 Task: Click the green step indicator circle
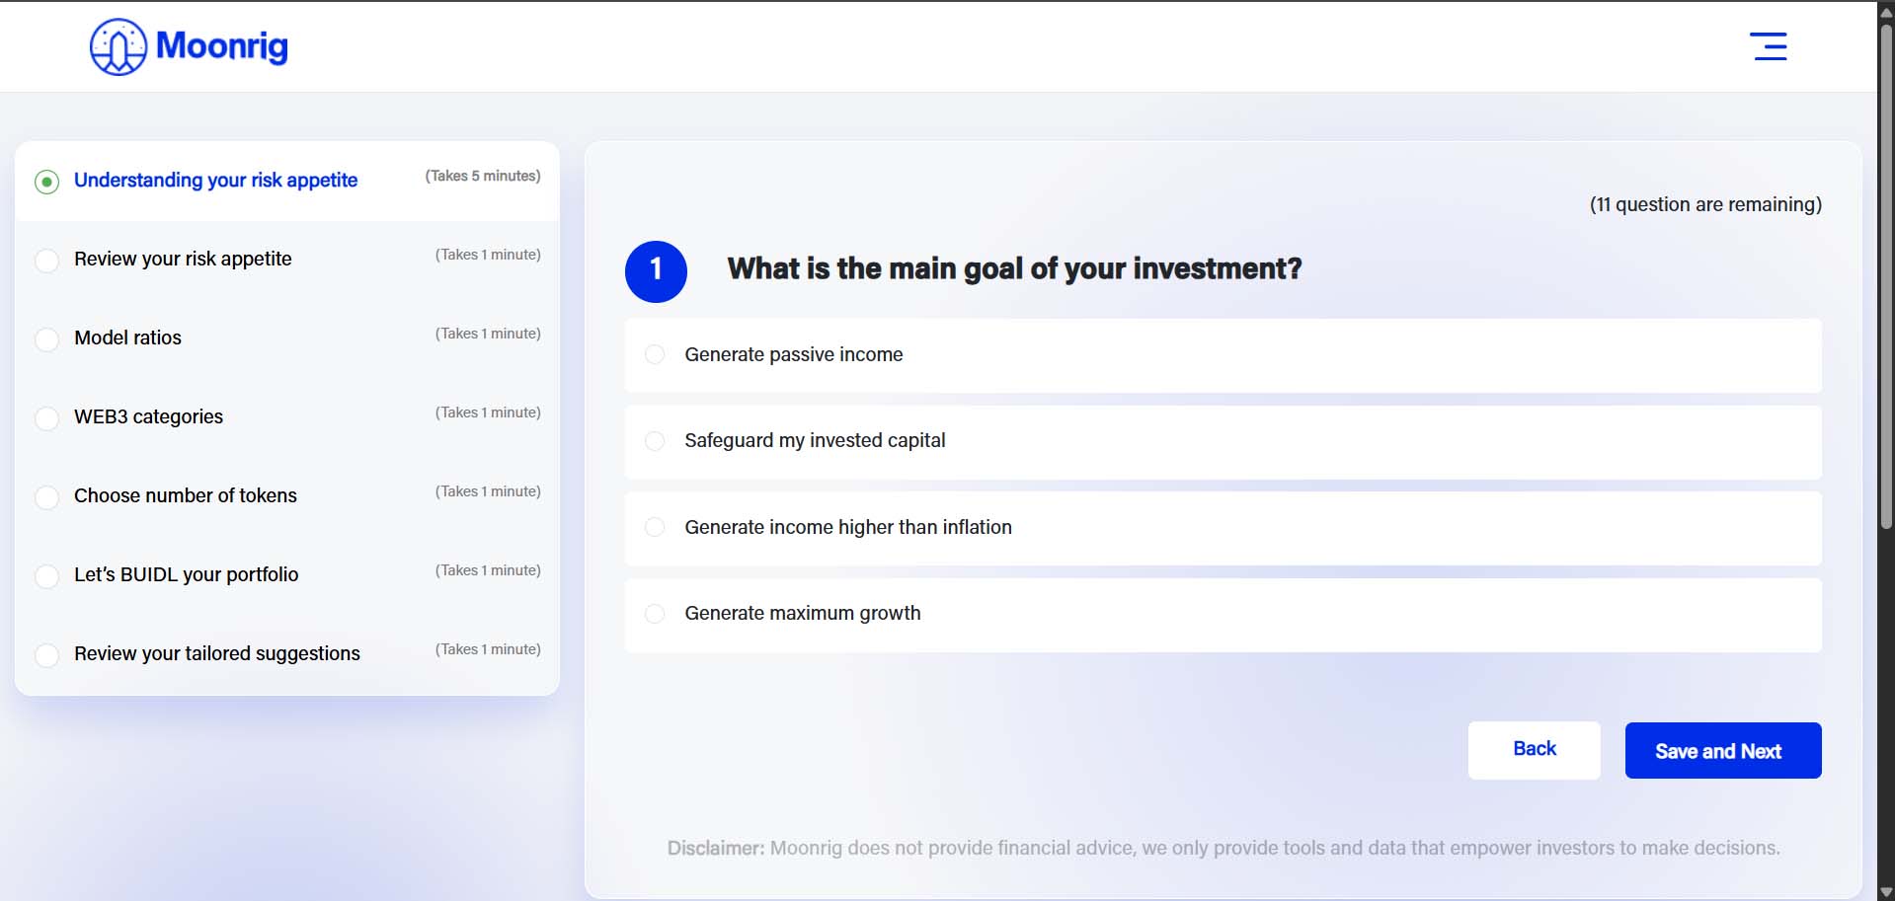click(46, 182)
